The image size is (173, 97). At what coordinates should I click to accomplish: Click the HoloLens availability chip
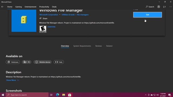point(13,62)
